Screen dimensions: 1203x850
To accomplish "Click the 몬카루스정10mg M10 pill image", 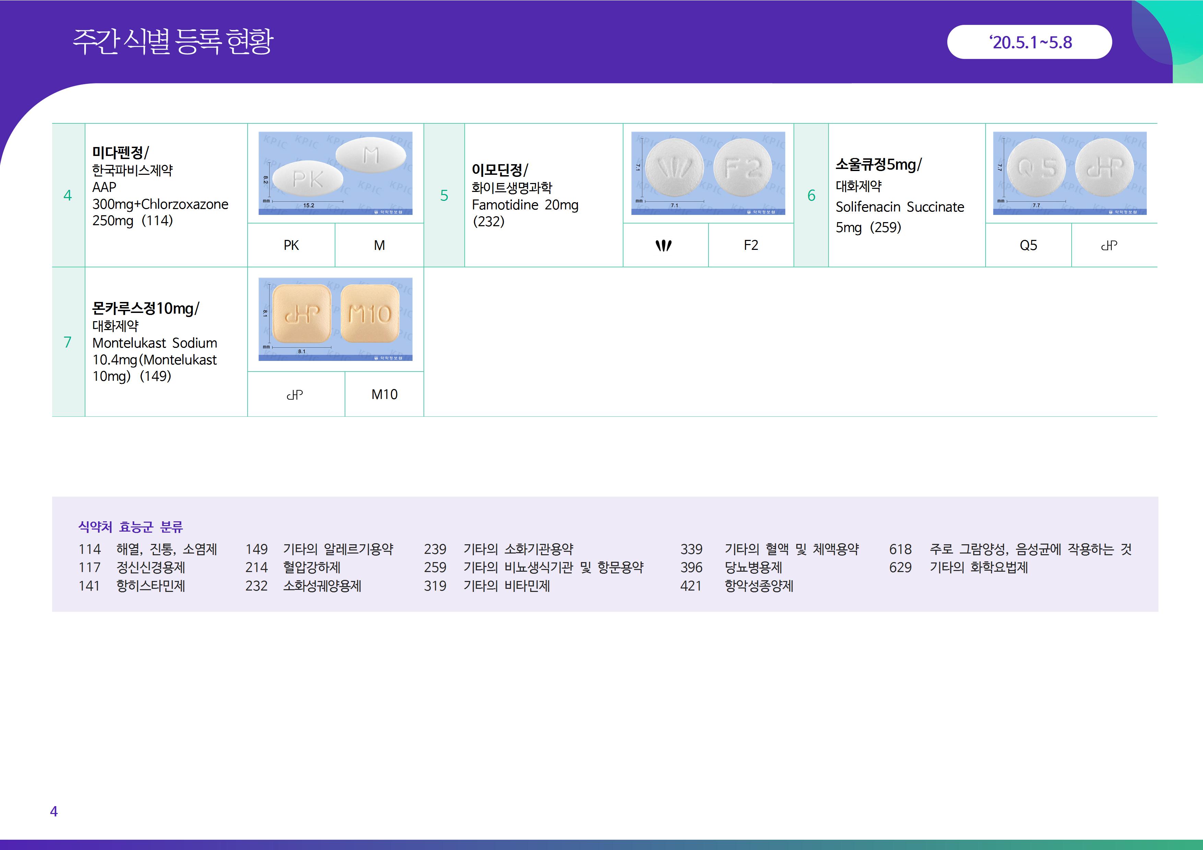I will point(335,319).
